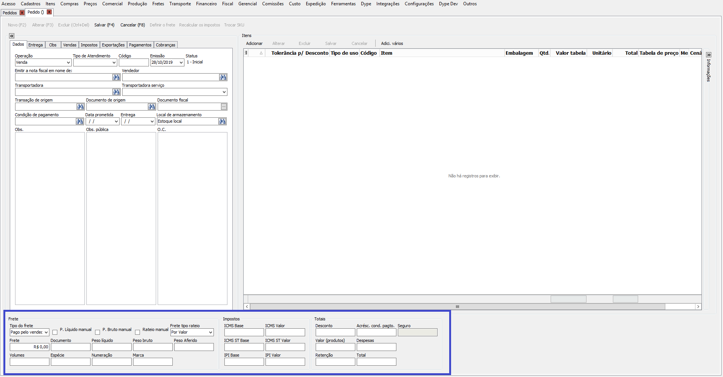The image size is (723, 377).
Task: Select the Pedidos document tab
Action: (x=10, y=13)
